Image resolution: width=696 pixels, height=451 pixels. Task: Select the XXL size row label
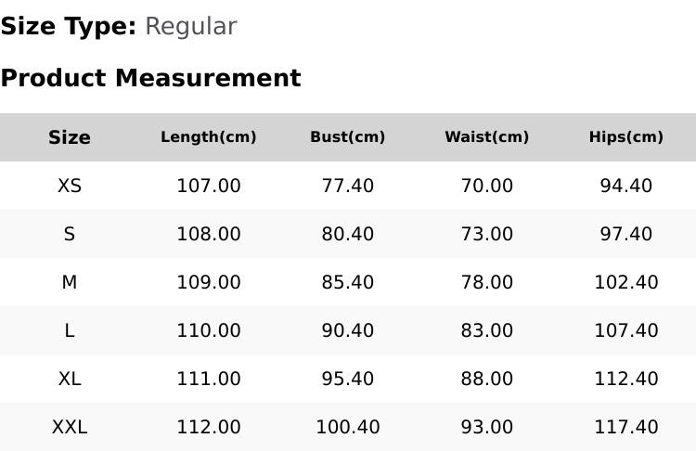[70, 427]
